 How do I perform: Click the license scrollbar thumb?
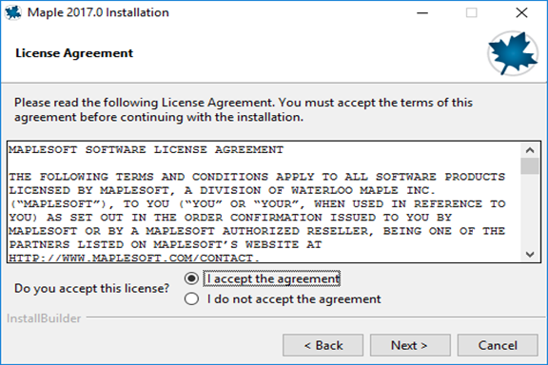point(530,166)
